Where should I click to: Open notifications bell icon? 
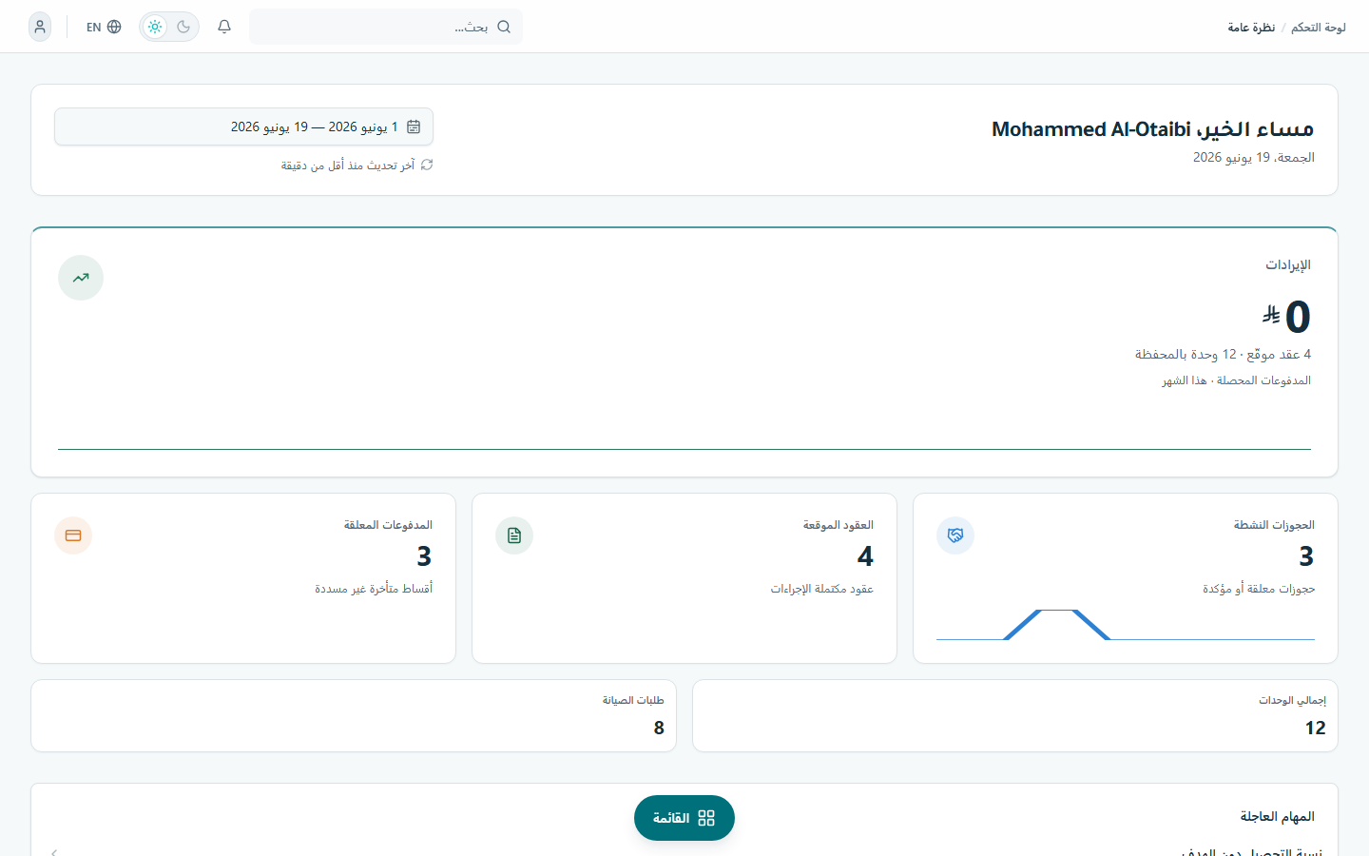tap(224, 27)
